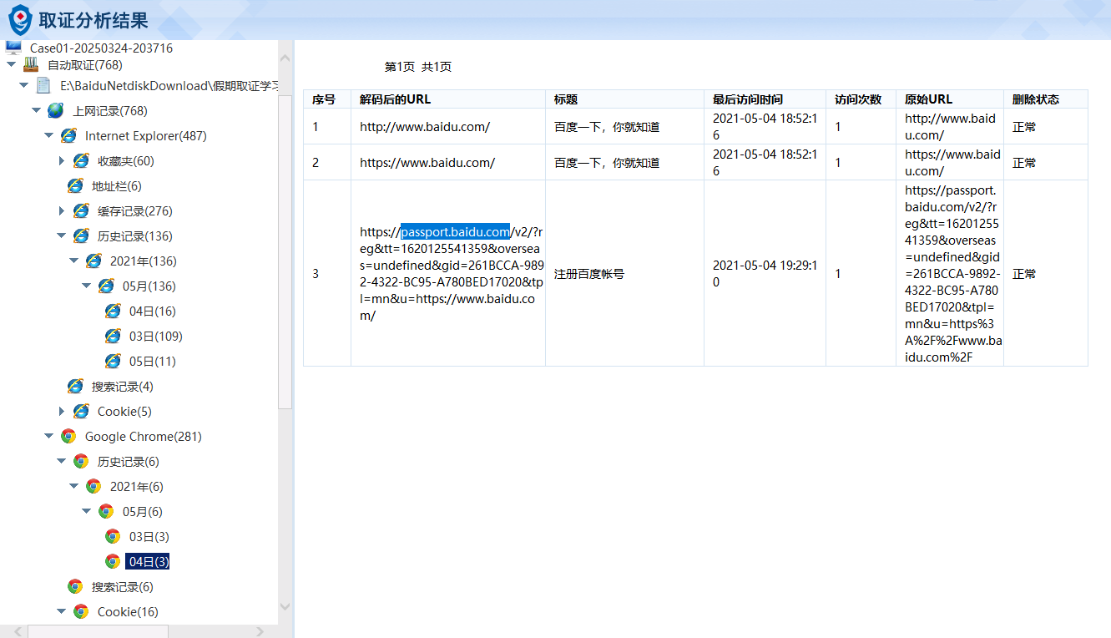Click the IE icon beside 缓存记录(276)
1111x638 pixels.
pyautogui.click(x=81, y=210)
